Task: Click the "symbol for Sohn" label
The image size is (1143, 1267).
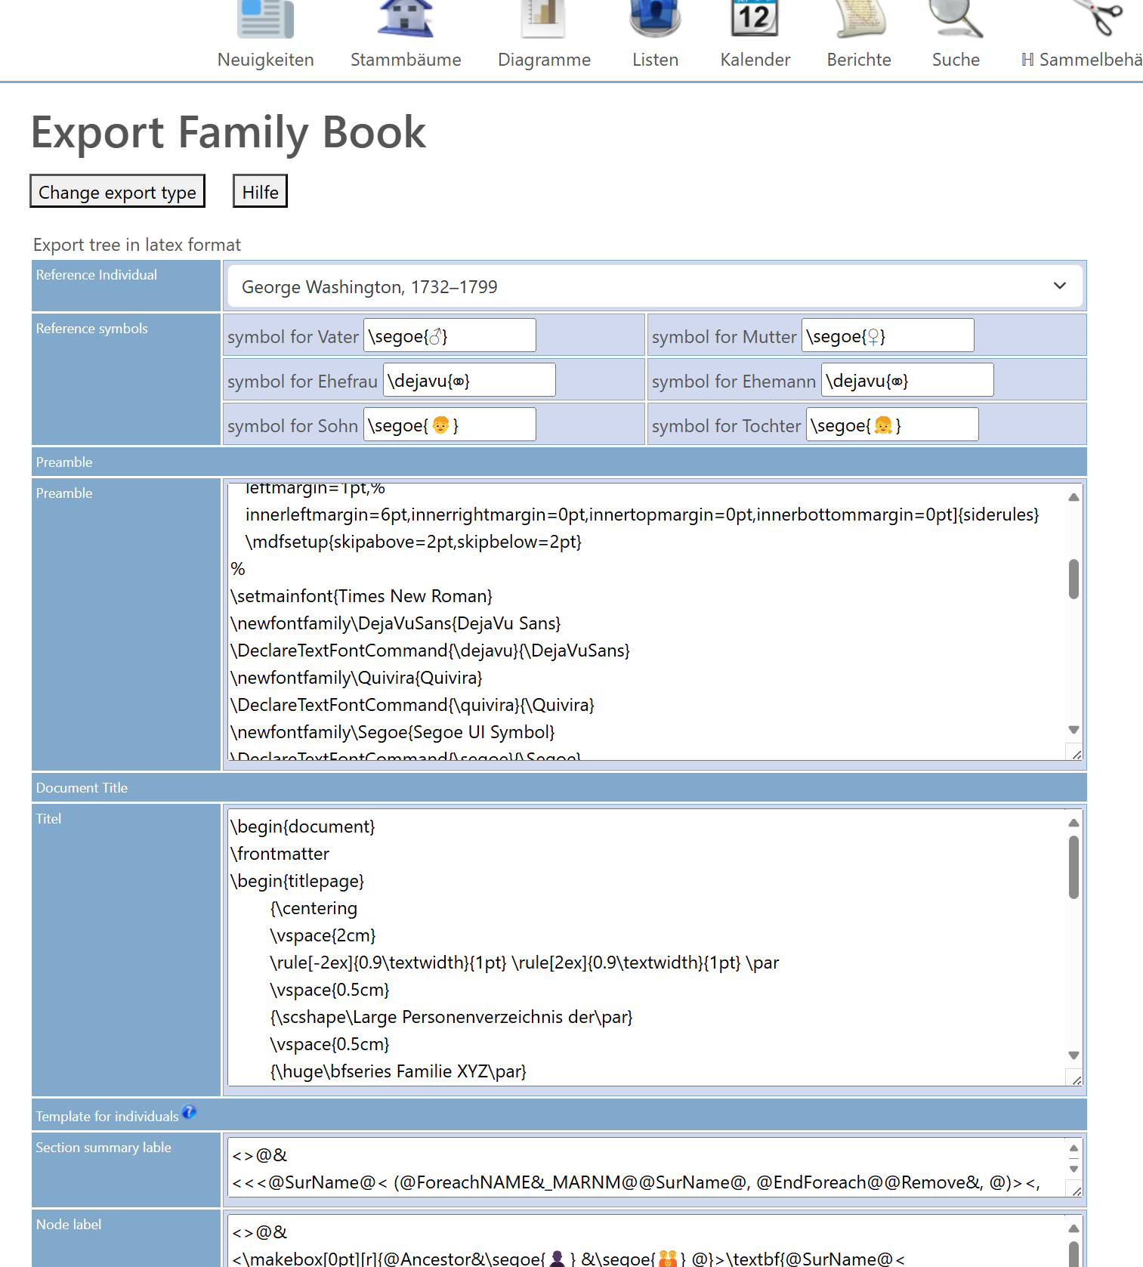Action: click(x=293, y=426)
